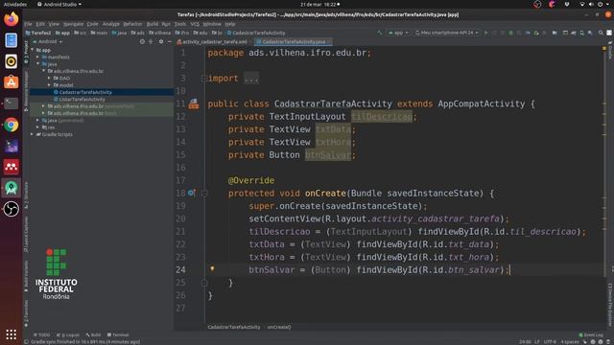Switch to activity_cadastrar_tarefa.xml tab

click(x=212, y=41)
